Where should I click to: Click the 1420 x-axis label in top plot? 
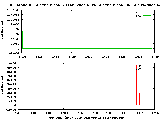click(x=72, y=57)
